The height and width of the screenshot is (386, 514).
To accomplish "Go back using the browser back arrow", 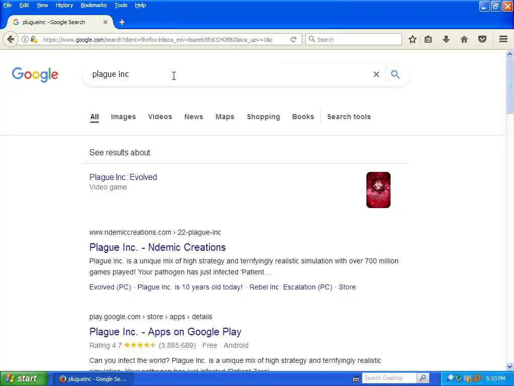I will pos(11,39).
